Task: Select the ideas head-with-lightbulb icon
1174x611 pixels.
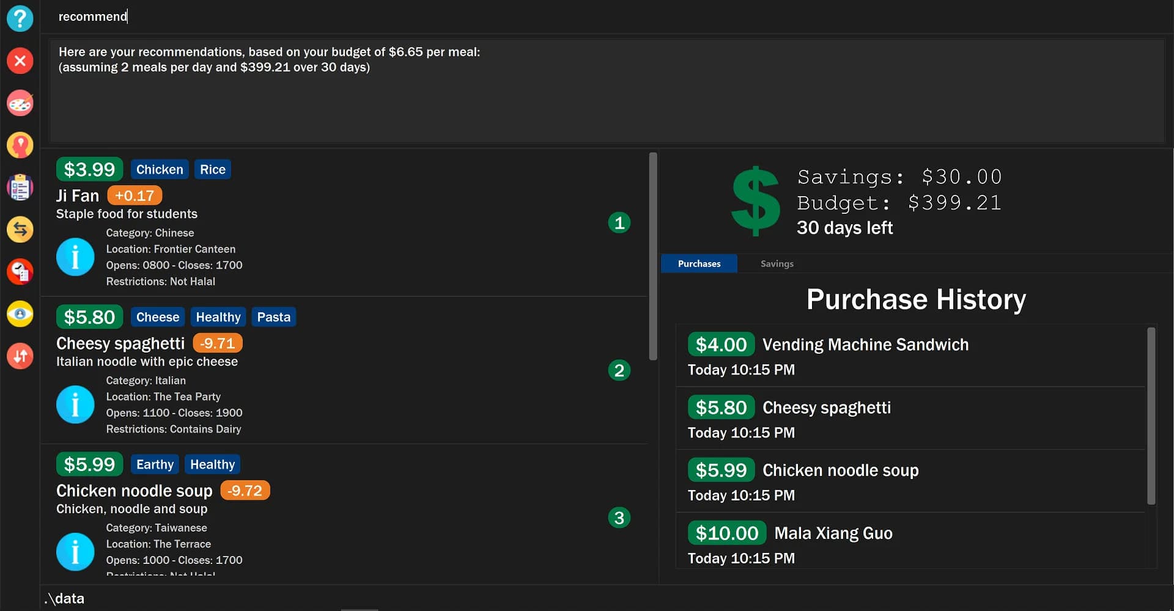Action: pyautogui.click(x=20, y=145)
